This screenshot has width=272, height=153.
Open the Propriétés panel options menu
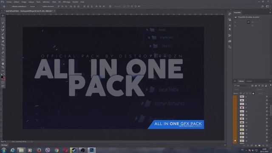[270, 12]
